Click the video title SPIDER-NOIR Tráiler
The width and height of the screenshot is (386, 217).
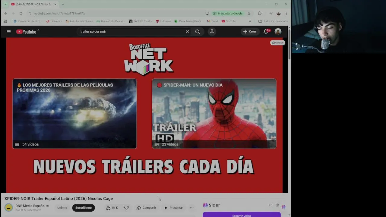(59, 199)
